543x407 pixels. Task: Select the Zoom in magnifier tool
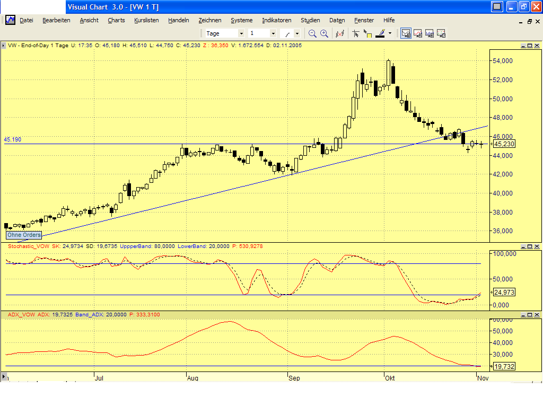pyautogui.click(x=323, y=33)
